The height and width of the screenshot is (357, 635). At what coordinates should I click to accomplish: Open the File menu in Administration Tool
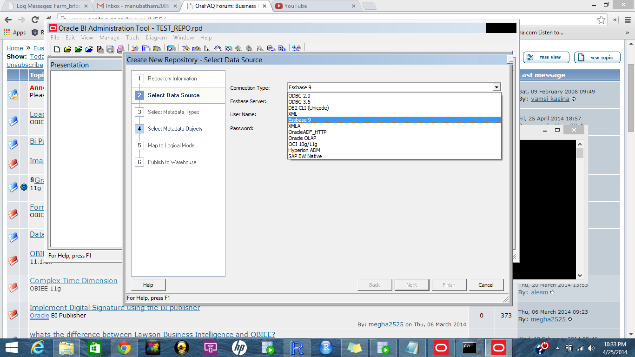click(x=55, y=38)
